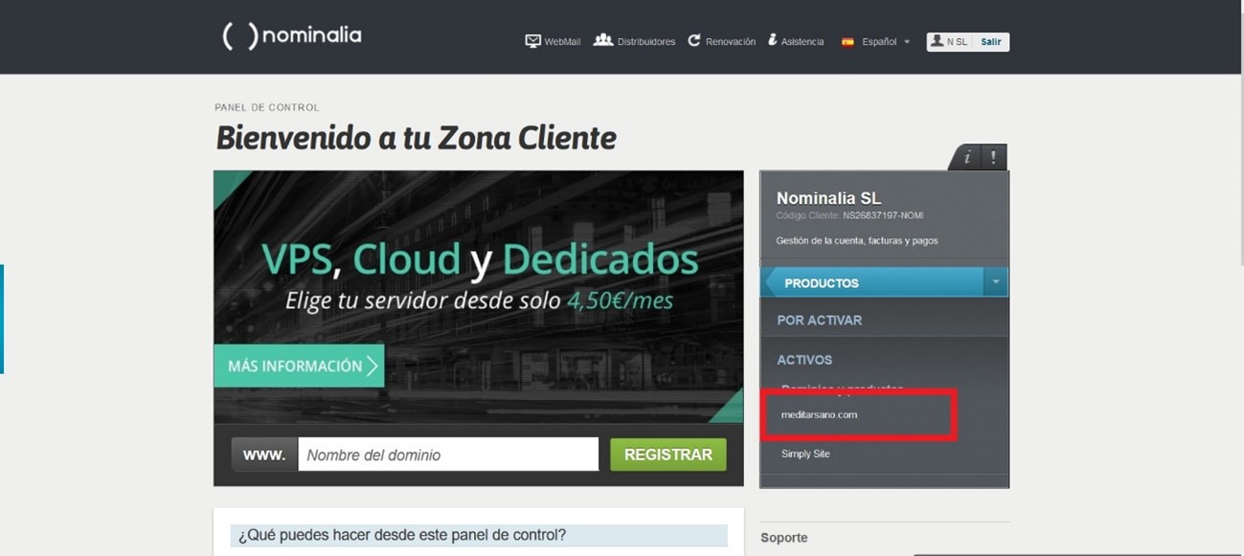
Task: Click the Asistencia info icon
Action: point(772,40)
